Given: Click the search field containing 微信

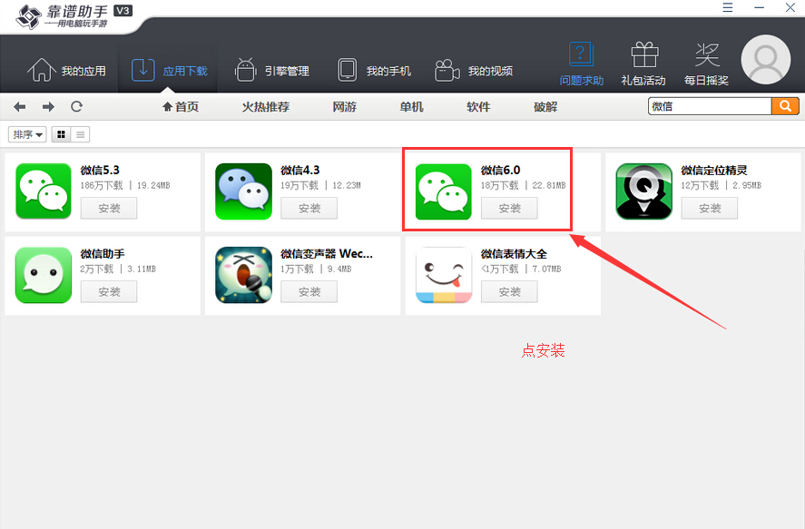Looking at the screenshot, I should [710, 106].
